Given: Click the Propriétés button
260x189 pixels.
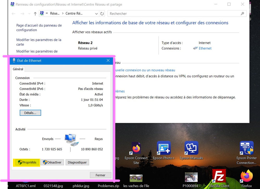Looking at the screenshot, I should tap(27, 163).
